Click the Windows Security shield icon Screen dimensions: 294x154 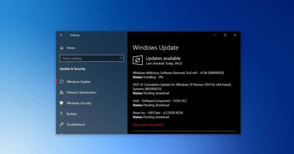(62, 103)
